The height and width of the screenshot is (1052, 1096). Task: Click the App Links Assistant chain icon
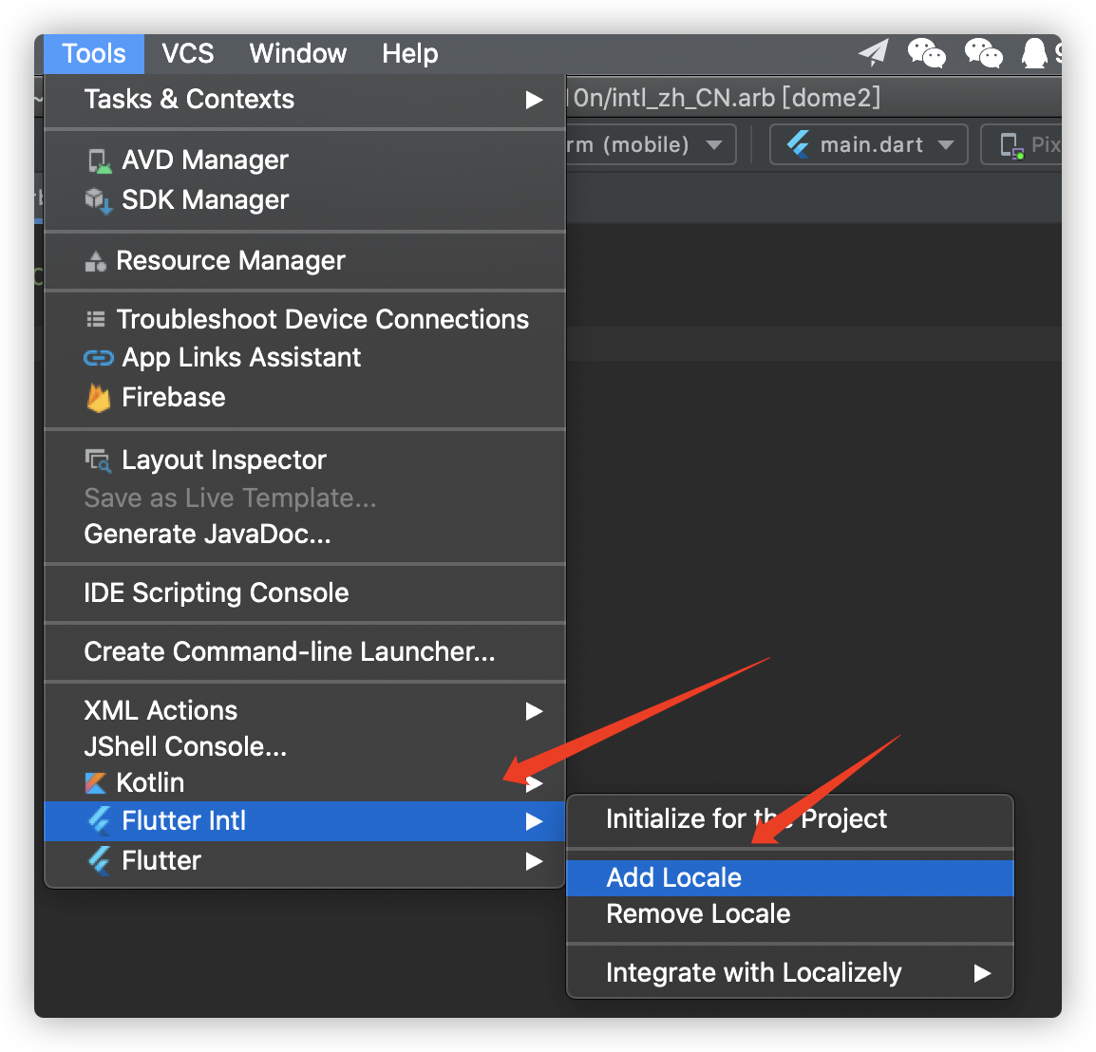98,359
